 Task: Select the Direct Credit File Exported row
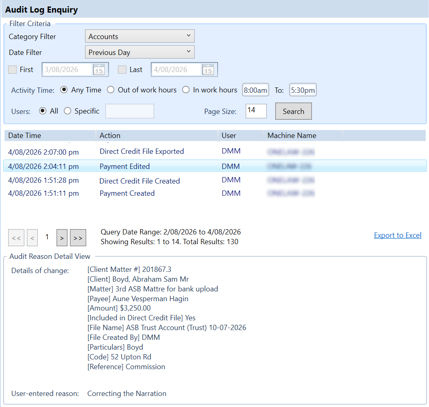[215, 152]
